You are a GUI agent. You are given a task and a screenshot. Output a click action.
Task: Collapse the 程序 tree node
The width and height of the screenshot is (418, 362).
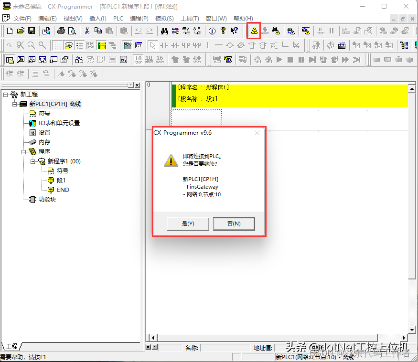(23, 152)
